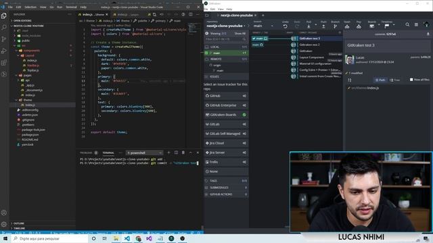Click GitKraken Push toolbar icon
Image resolution: width=433 pixels, height=243 pixels.
click(x=323, y=25)
